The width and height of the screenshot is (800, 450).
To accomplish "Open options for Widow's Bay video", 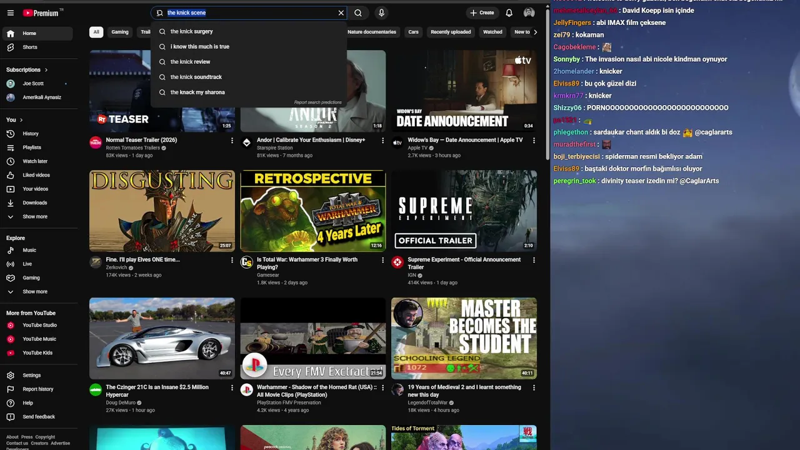I will coord(534,141).
